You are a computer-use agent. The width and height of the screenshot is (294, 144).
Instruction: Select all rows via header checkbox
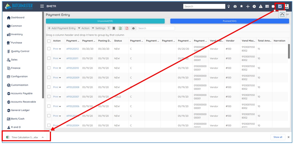pos(49,41)
